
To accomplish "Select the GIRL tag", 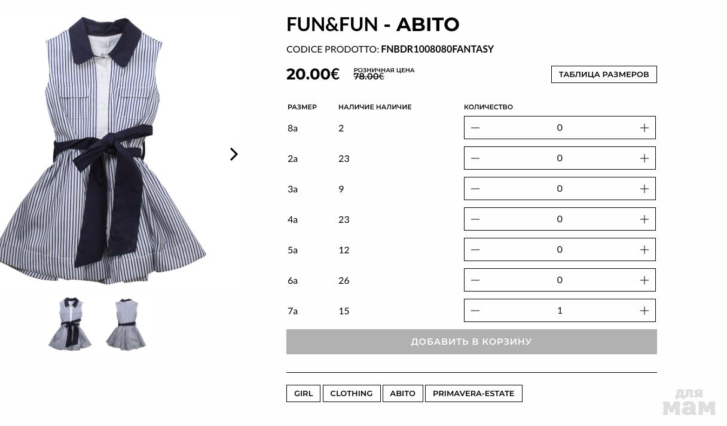I will click(303, 393).
